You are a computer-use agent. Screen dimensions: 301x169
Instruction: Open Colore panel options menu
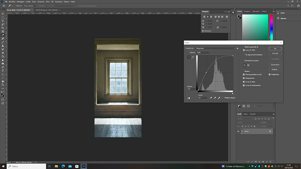point(274,12)
